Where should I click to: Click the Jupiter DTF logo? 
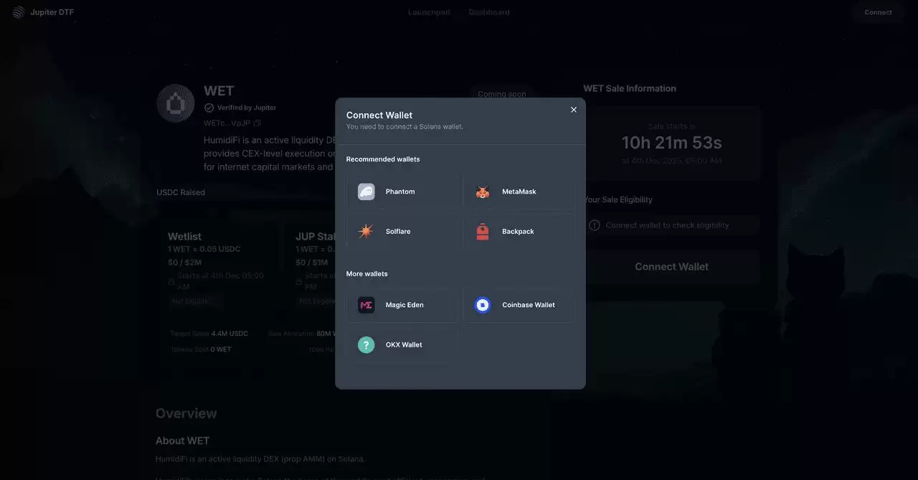pos(19,12)
